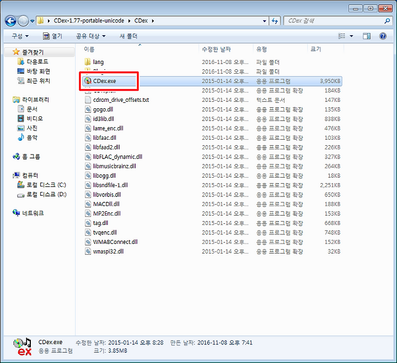This screenshot has width=397, height=363.
Task: Select wnaspi32.dll file name
Action: [x=109, y=251]
